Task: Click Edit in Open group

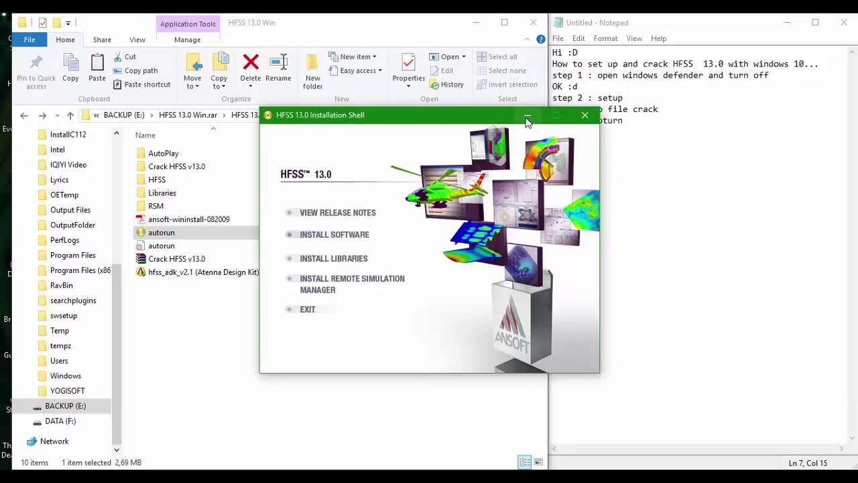Action: tap(441, 70)
